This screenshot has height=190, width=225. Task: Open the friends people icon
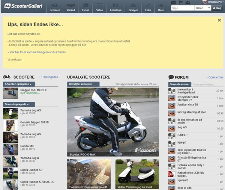point(188,2)
